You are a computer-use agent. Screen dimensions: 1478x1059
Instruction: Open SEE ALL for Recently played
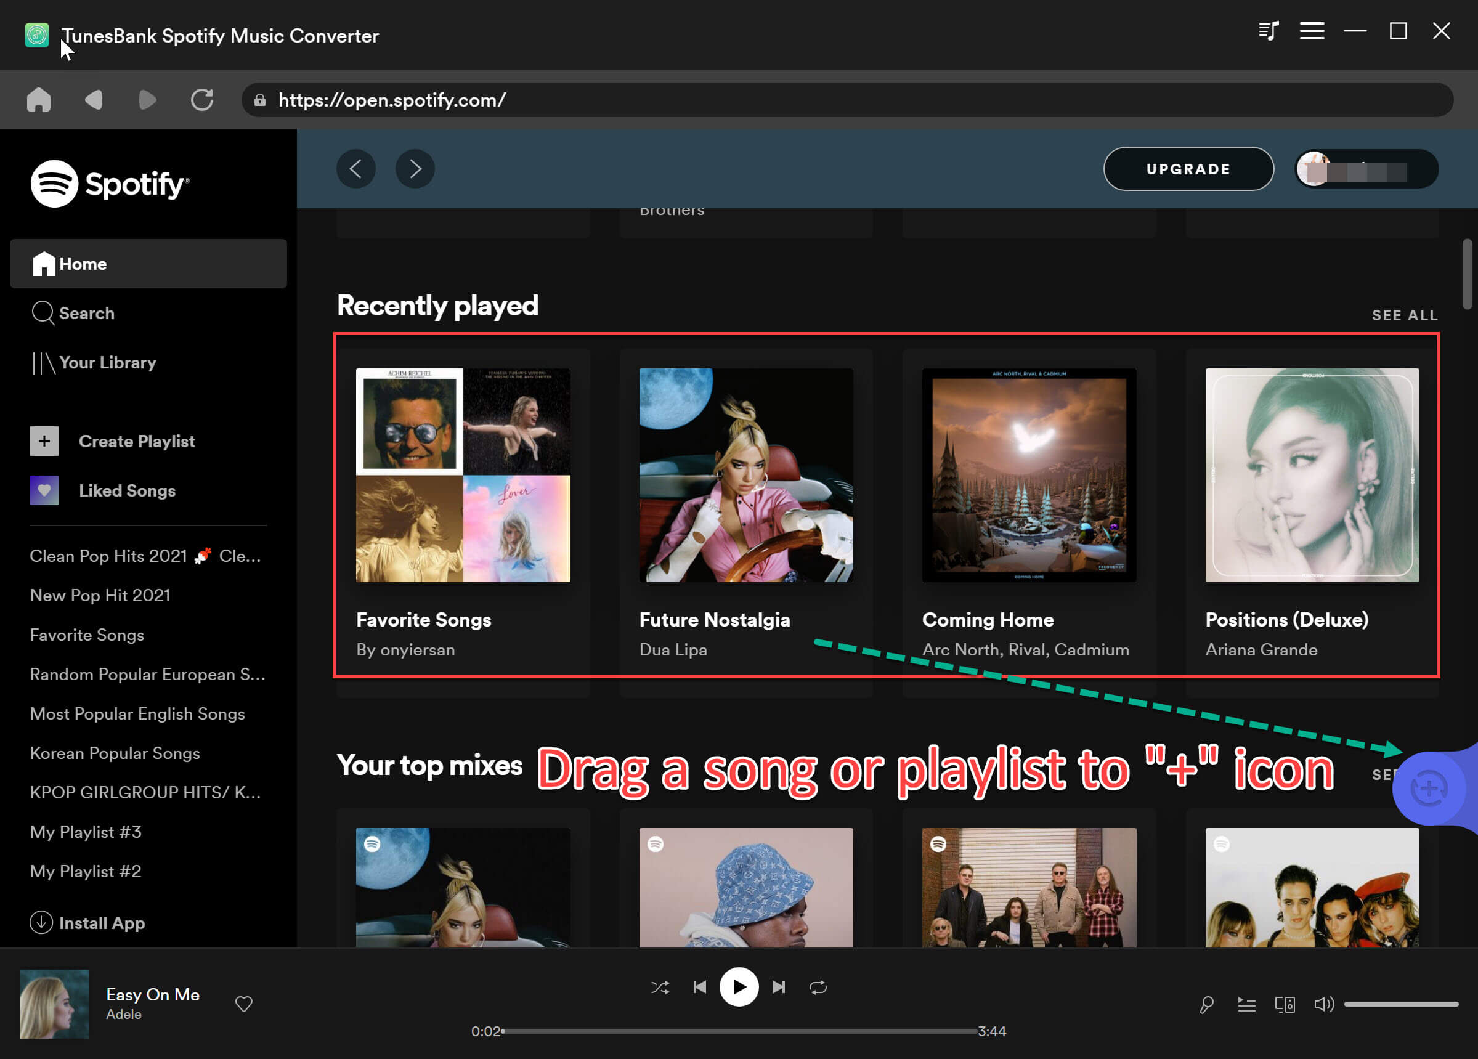click(1404, 315)
